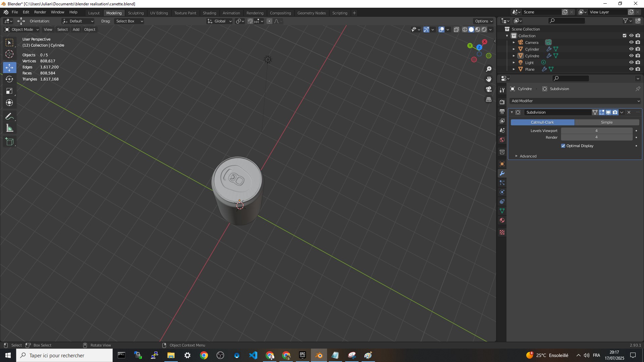The image size is (644, 362).
Task: Hide the Camera object in viewport
Action: click(x=631, y=42)
